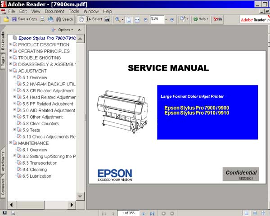Click bookmarks scroll up arrow

click(80, 39)
